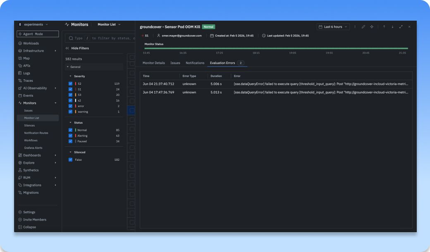Expand monitor panel to full screen
Screen dimensions: 430x252
[401, 27]
